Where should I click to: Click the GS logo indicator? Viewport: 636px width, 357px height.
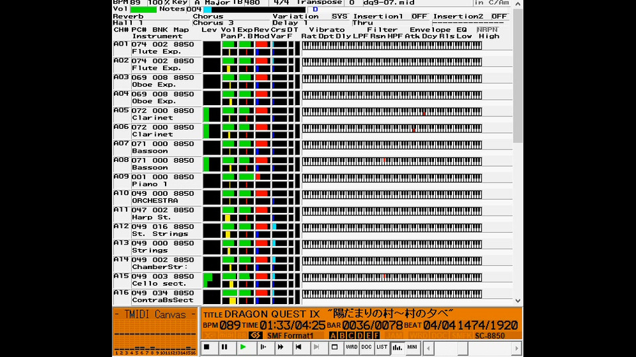(x=255, y=336)
